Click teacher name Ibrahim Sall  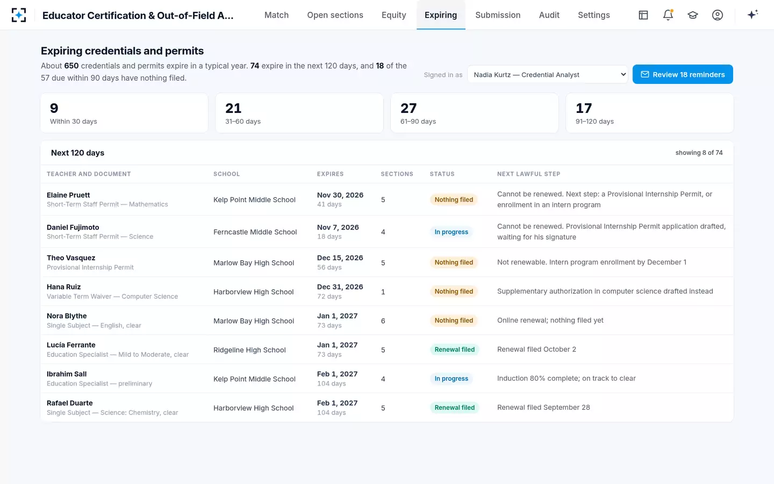(67, 374)
